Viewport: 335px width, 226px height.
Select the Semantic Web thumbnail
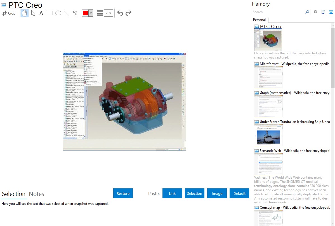pos(268,164)
